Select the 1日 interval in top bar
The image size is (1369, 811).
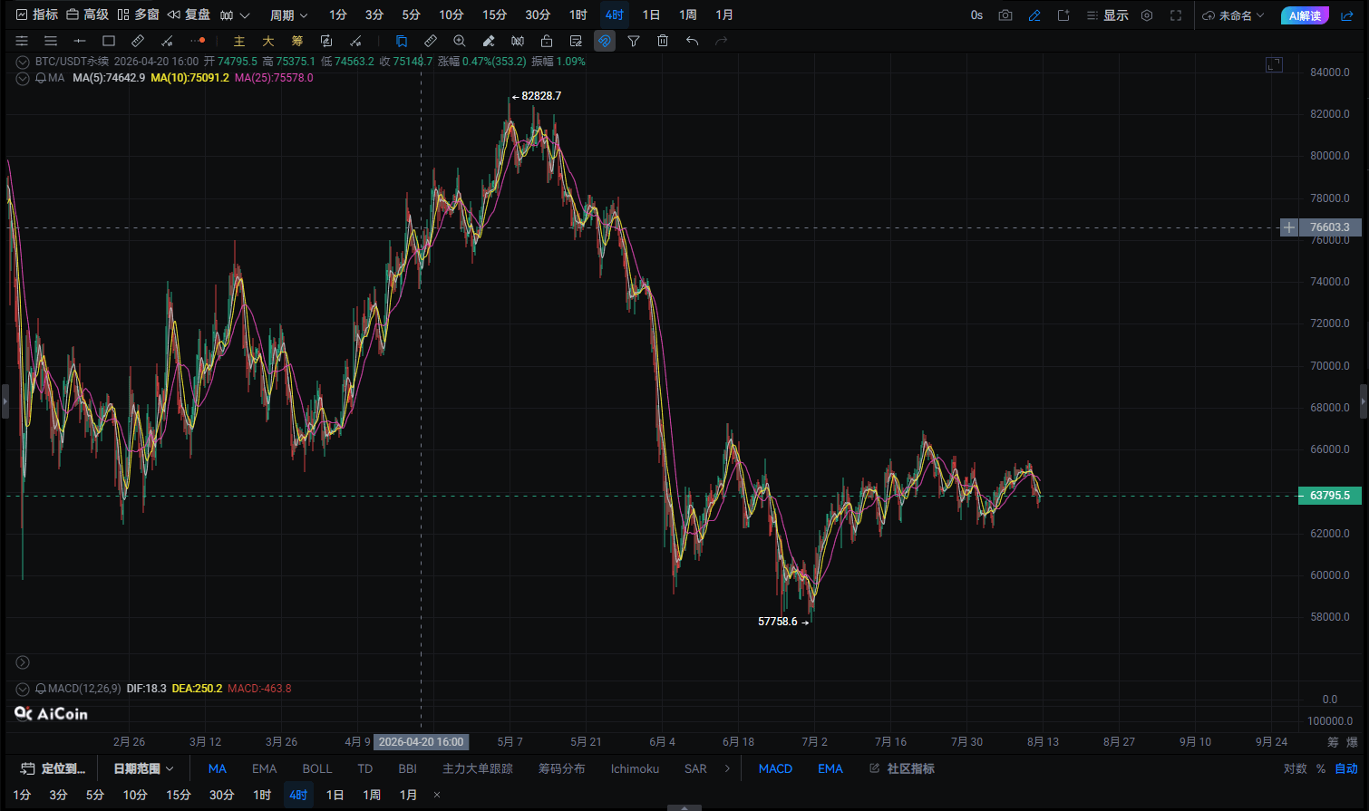[x=651, y=15]
